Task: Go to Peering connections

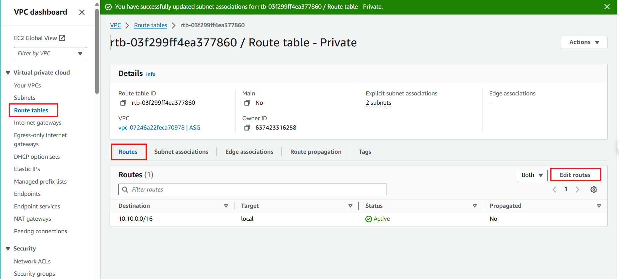Action: 40,231
